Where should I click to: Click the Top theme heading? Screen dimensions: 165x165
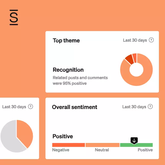tap(66, 40)
